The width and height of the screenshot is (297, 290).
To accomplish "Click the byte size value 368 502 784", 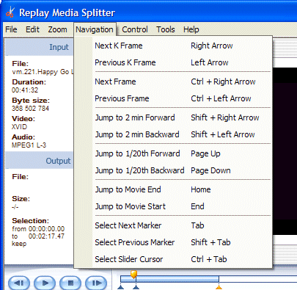I will (30, 109).
